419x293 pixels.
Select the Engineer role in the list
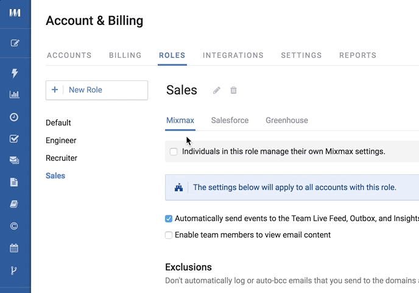point(61,141)
